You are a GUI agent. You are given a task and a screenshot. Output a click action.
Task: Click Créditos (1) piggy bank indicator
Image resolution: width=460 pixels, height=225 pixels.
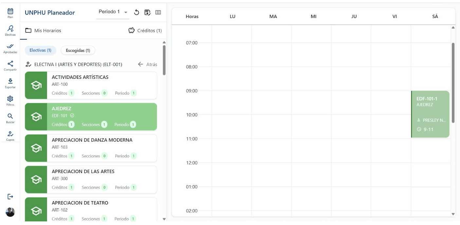click(x=145, y=30)
